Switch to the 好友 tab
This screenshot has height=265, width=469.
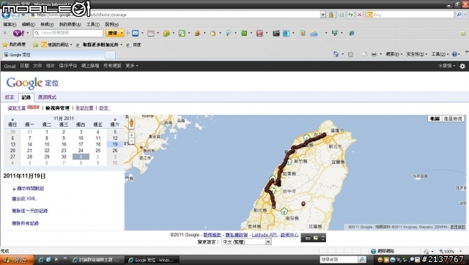point(10,97)
